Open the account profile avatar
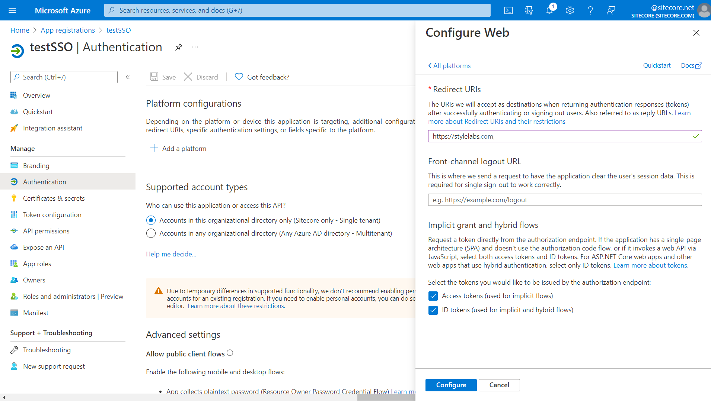The width and height of the screenshot is (711, 401). point(704,10)
